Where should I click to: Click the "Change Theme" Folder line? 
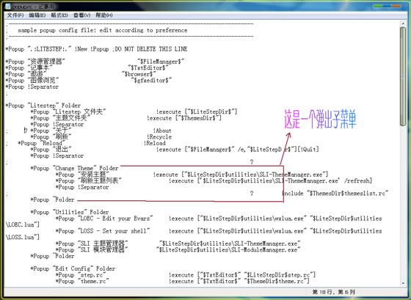click(x=74, y=169)
